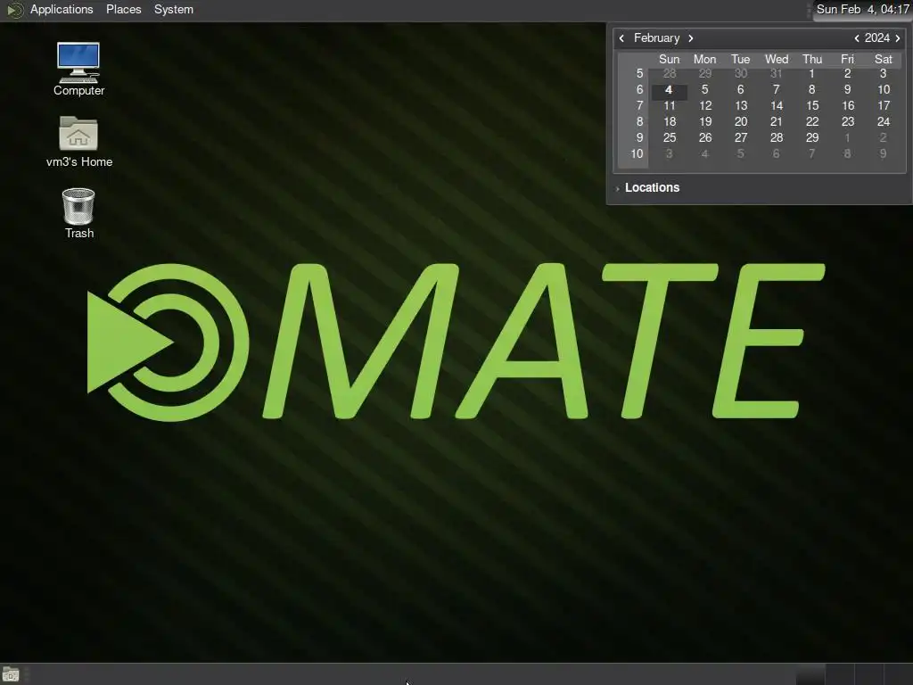Go to previous year with arrow before 2024
Viewport: 913px width, 685px height.
point(857,37)
